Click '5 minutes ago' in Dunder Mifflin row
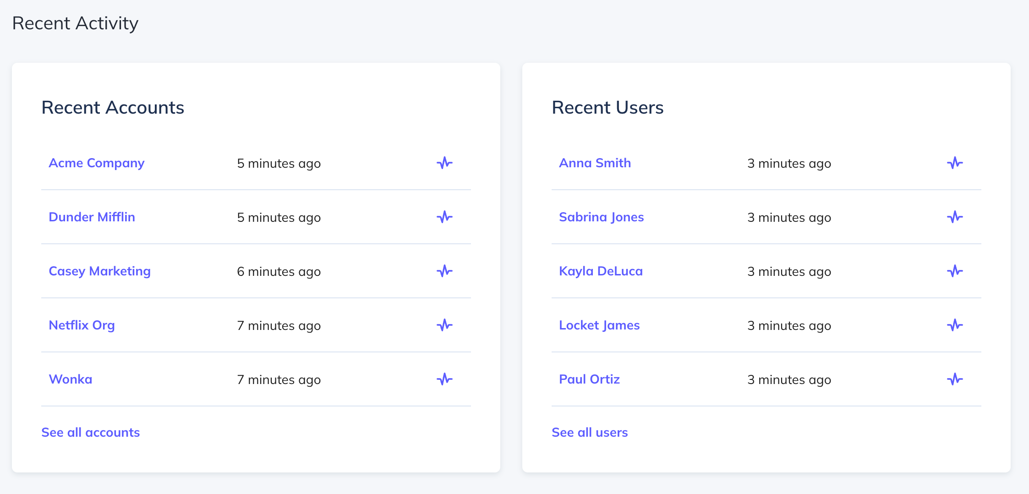The width and height of the screenshot is (1029, 494). 279,218
